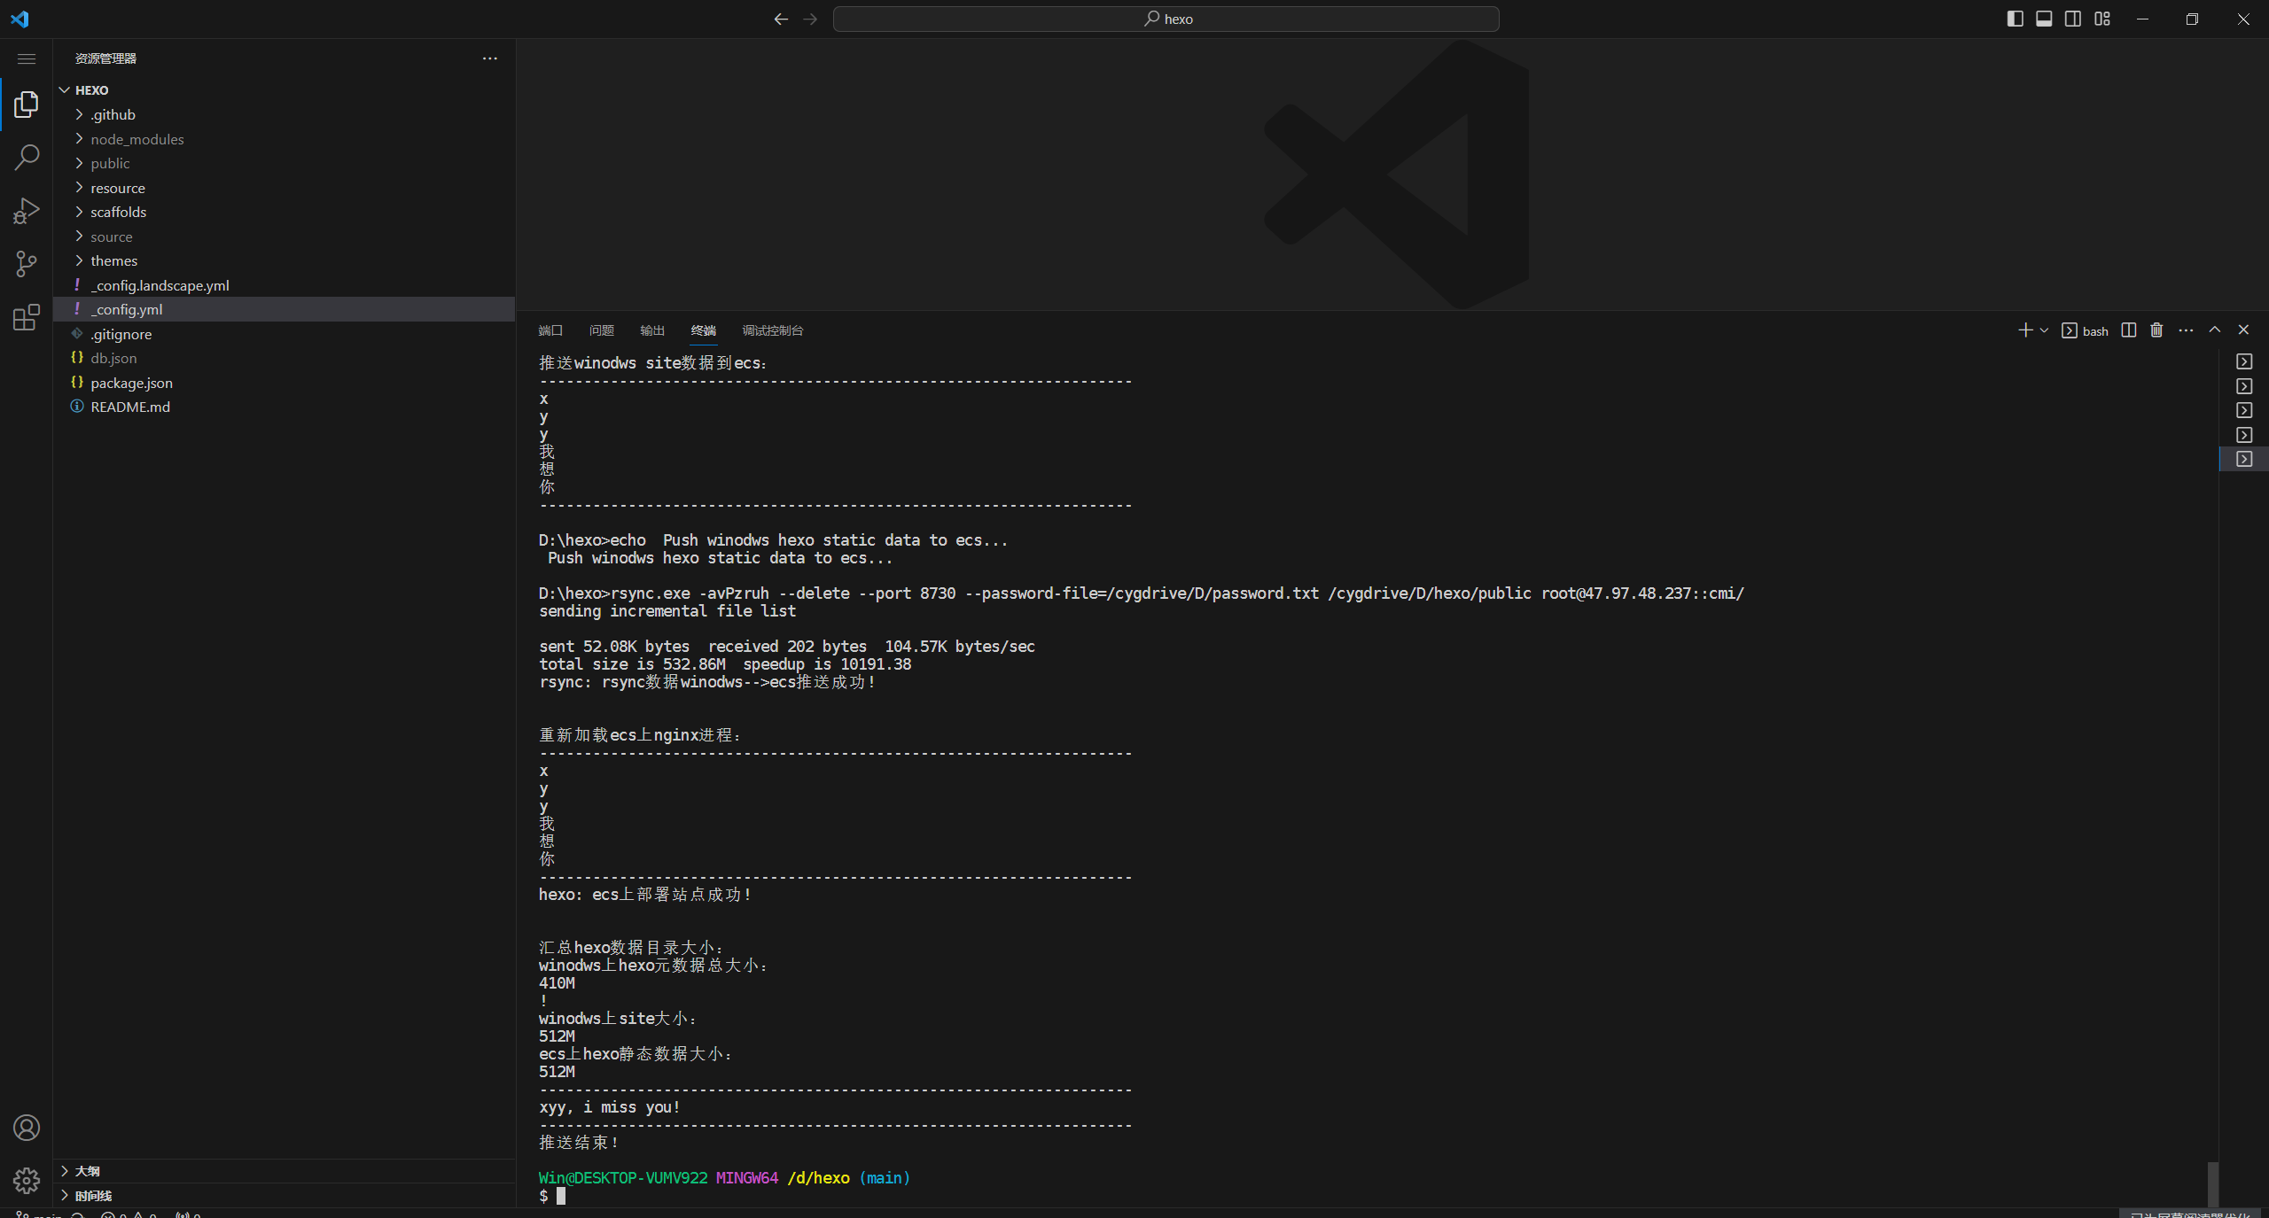The width and height of the screenshot is (2269, 1218).
Task: Toggle secondary side bar layout icon
Action: 2073,19
